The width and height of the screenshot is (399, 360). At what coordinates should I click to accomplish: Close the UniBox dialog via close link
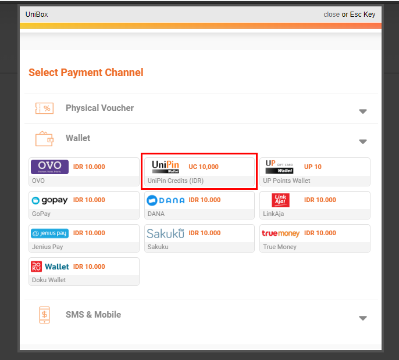point(332,15)
